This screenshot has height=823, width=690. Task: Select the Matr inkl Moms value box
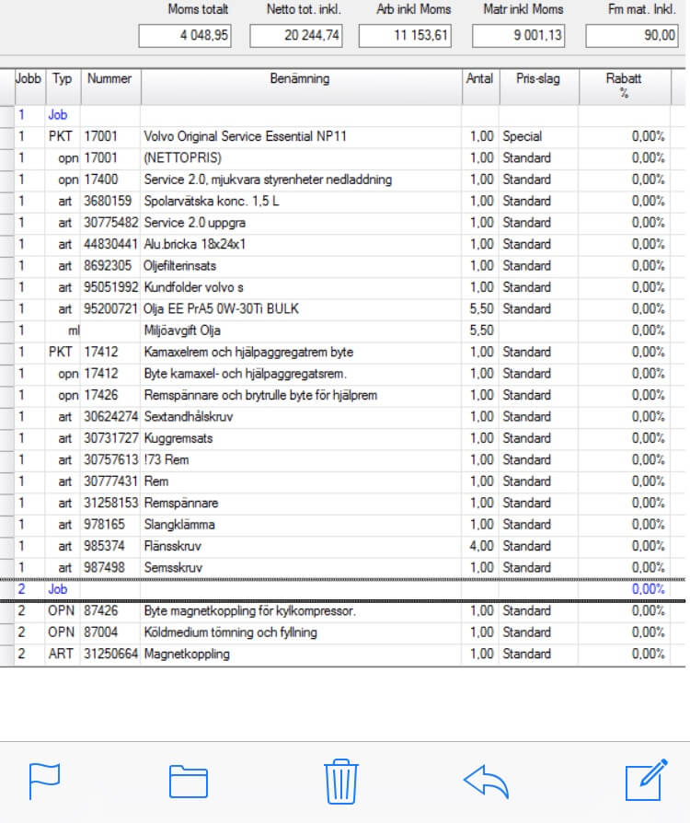click(x=519, y=36)
